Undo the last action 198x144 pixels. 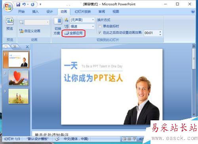24,4
